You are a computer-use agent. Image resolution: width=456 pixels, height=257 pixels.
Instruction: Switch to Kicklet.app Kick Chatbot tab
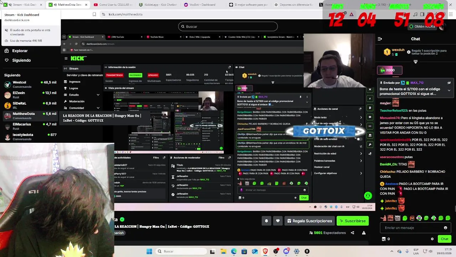click(x=159, y=5)
